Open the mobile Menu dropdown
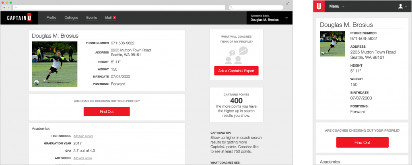This screenshot has width=412, height=165. (337, 6)
